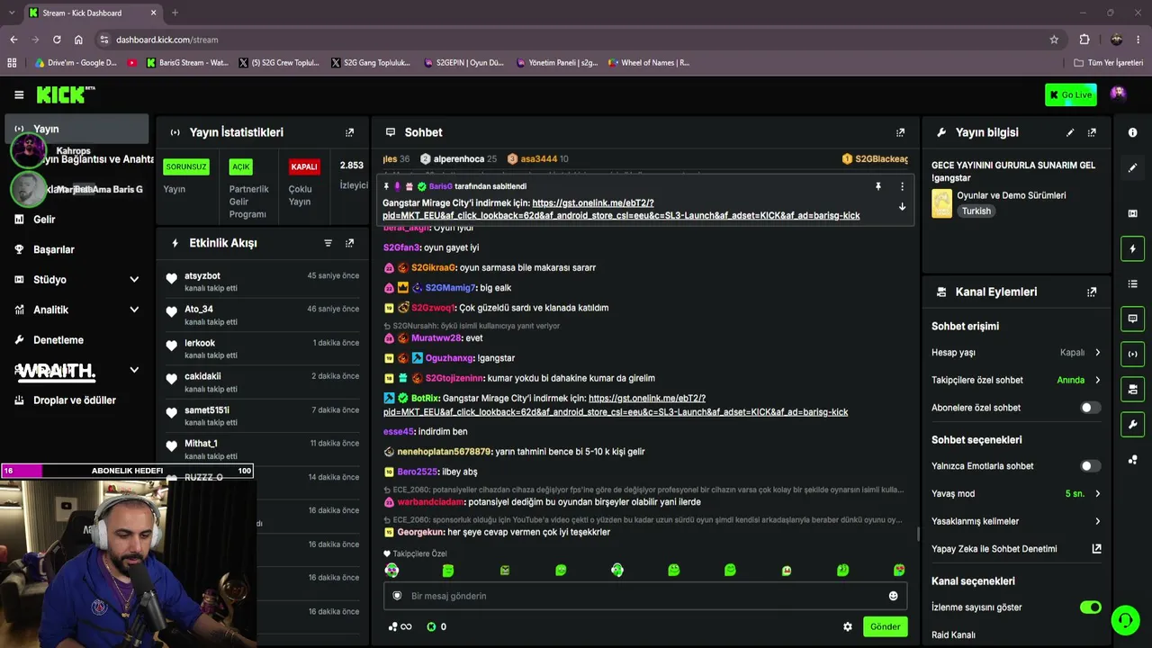Open Droplar ve ödüller in sidebar
The height and width of the screenshot is (648, 1152).
75,400
